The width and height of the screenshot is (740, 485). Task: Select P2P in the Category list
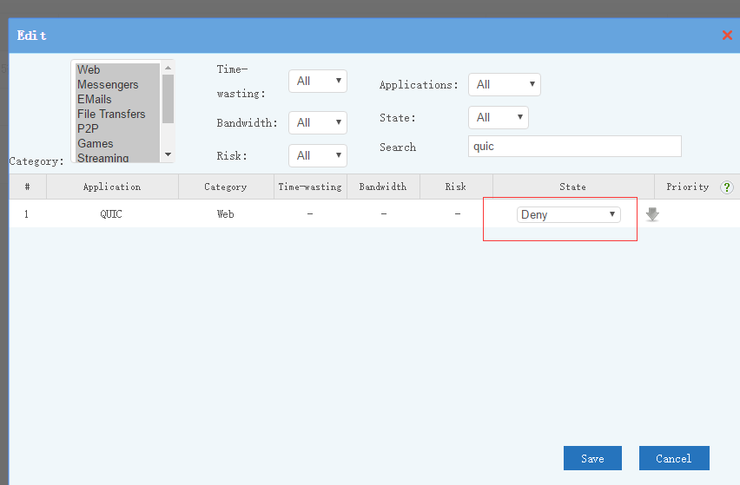(117, 128)
